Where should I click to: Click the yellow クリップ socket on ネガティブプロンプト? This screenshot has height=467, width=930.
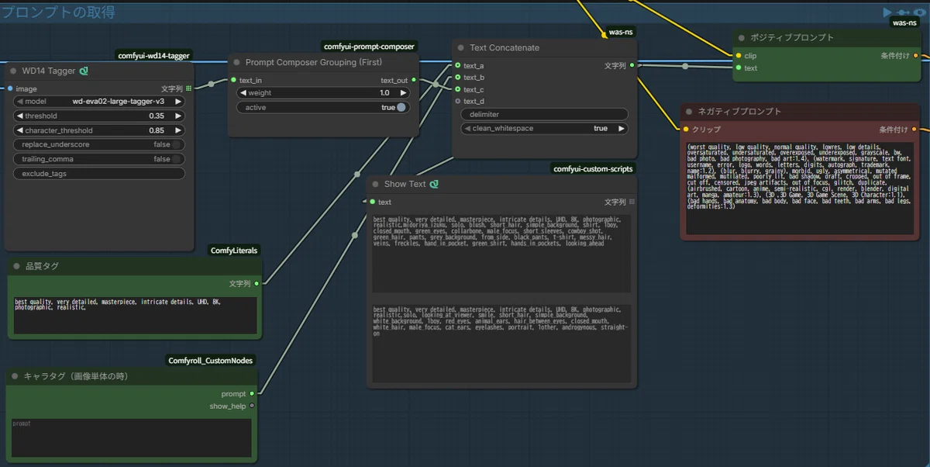click(x=685, y=129)
